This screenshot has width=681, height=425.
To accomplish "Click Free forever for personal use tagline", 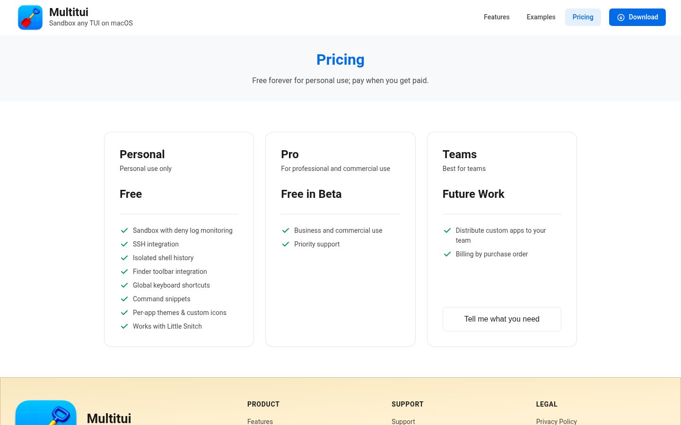I will click(340, 81).
